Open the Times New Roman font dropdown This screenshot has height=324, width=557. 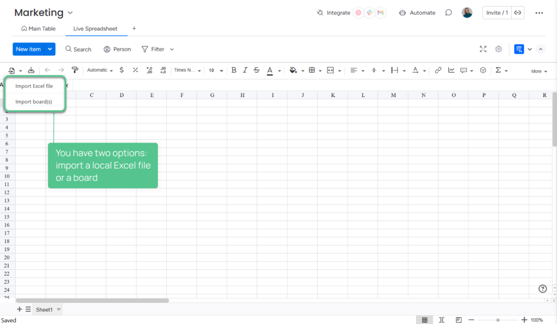click(x=188, y=71)
